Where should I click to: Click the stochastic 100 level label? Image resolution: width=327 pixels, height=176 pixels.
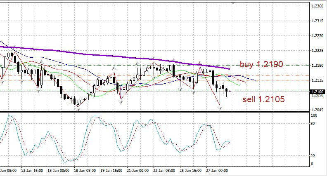(314, 115)
